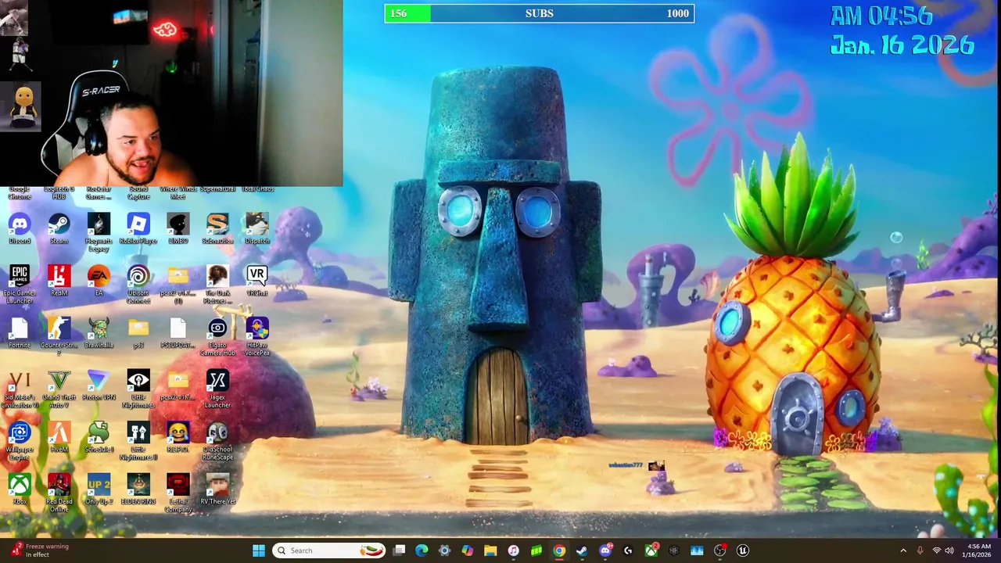The image size is (1001, 563).
Task: Switch to Google Chrome in the taskbar
Action: coord(559,550)
